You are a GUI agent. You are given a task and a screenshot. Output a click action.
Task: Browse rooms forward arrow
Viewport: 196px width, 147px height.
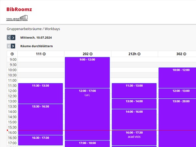[x=13, y=46]
